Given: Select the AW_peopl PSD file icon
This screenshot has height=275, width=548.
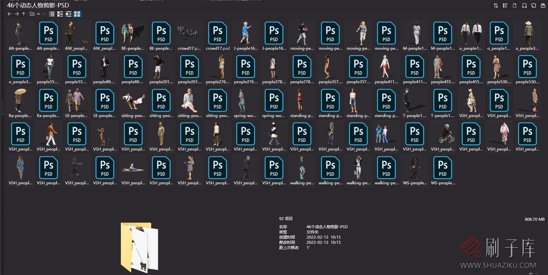Looking at the screenshot, I should (105, 33).
